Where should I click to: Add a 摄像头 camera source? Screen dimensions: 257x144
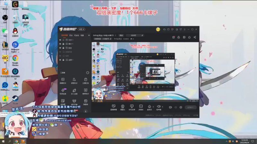click(123, 108)
